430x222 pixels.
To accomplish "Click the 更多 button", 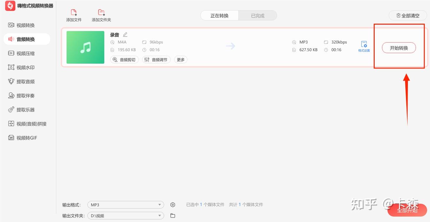I will coord(181,59).
